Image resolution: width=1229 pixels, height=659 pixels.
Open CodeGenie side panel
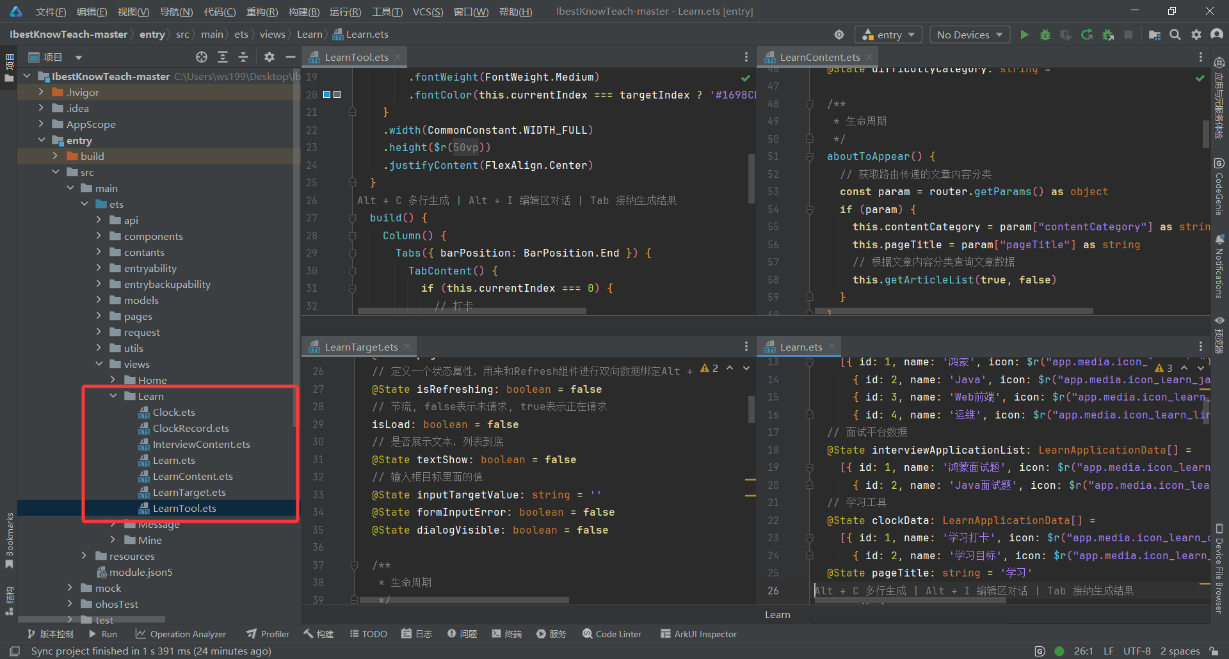1219,186
